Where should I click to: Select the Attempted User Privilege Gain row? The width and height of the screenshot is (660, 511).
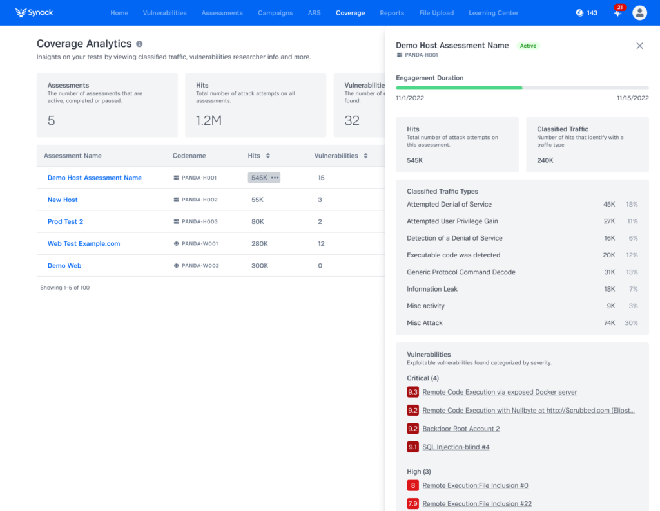click(x=522, y=221)
